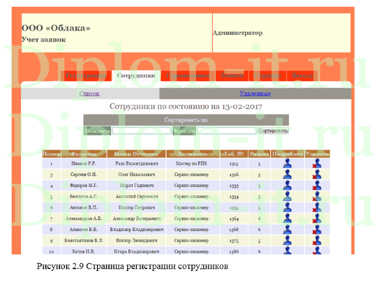Open the Заявки tab
Viewport: 374px width, 282px height.
pyautogui.click(x=232, y=76)
